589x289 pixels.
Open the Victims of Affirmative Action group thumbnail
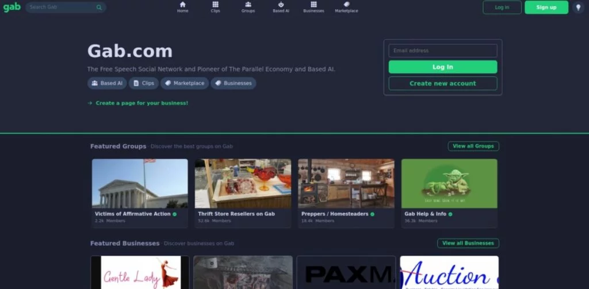coord(140,183)
